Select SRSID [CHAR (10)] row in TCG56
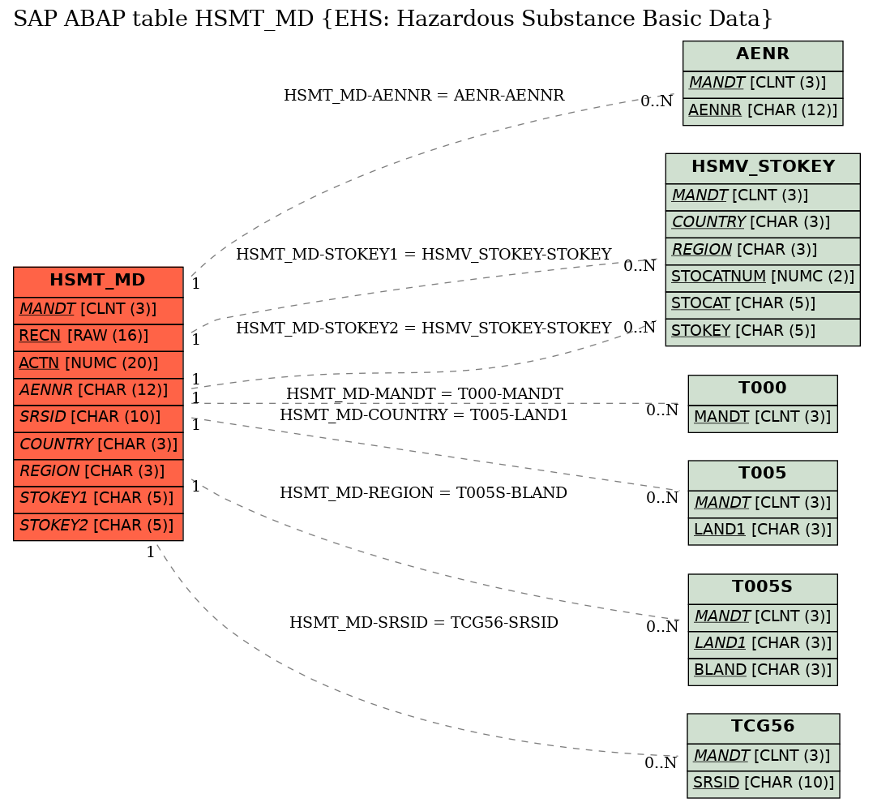Screen dimensions: 873x807 [x=764, y=784]
